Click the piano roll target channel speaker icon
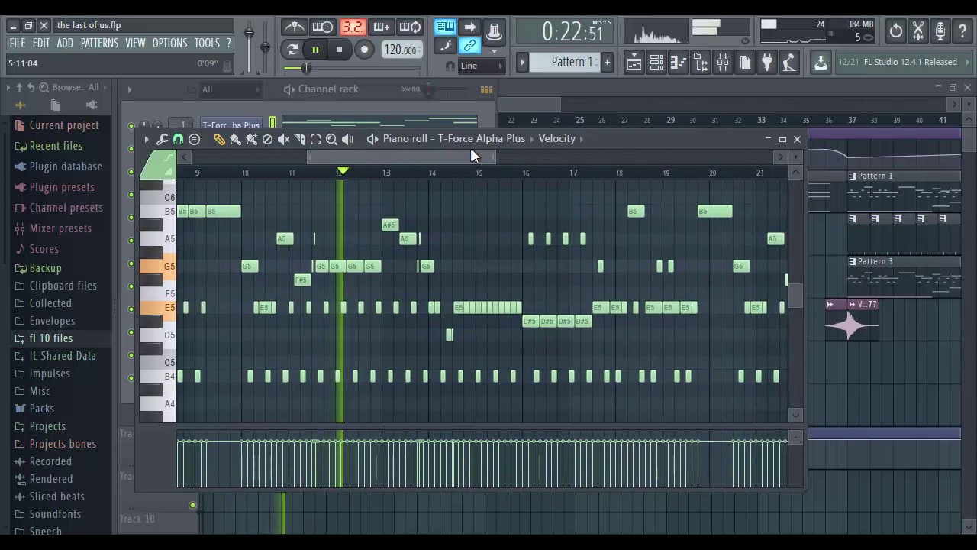This screenshot has width=977, height=550. 372,139
